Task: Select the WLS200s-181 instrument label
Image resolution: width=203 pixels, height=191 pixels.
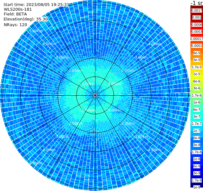Action: coord(18,9)
